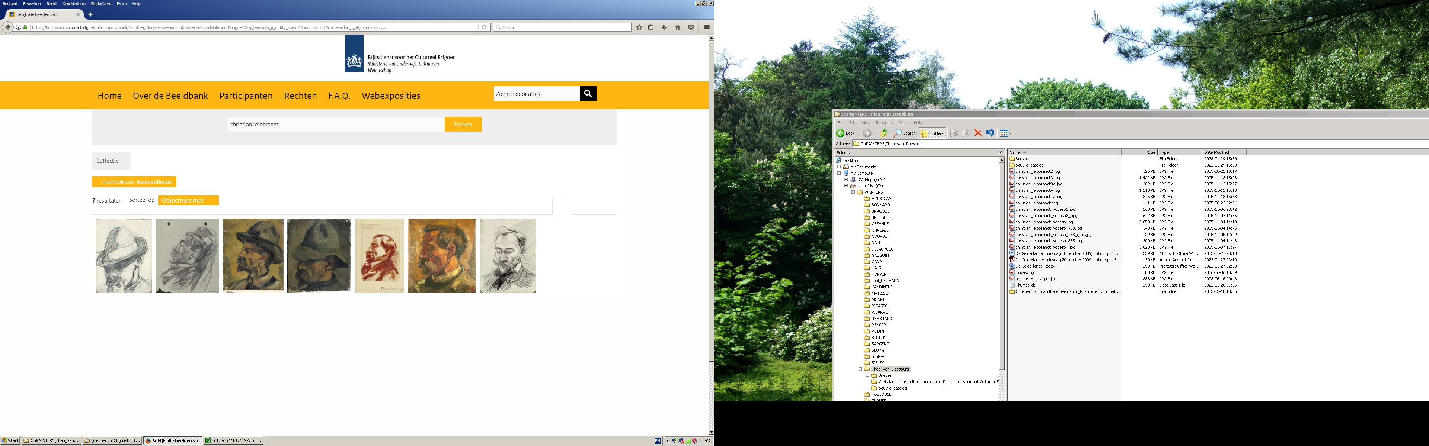This screenshot has height=446, width=1429.
Task: Open the Back history dropdown arrow in Explorer
Action: [x=859, y=133]
